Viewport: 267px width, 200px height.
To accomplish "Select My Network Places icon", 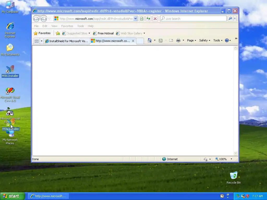I will tap(10, 138).
